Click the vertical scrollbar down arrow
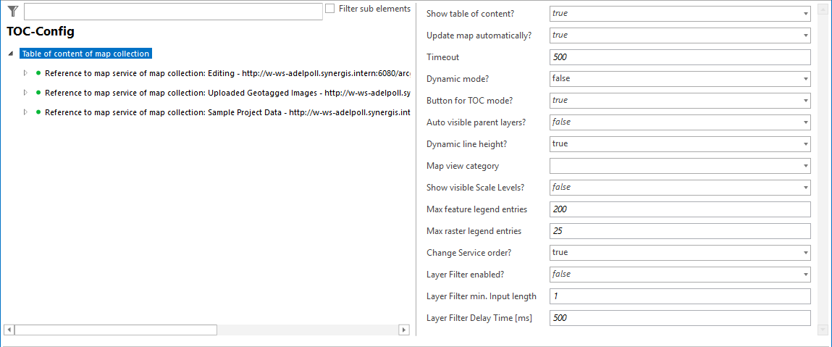832x347 pixels. click(822, 330)
